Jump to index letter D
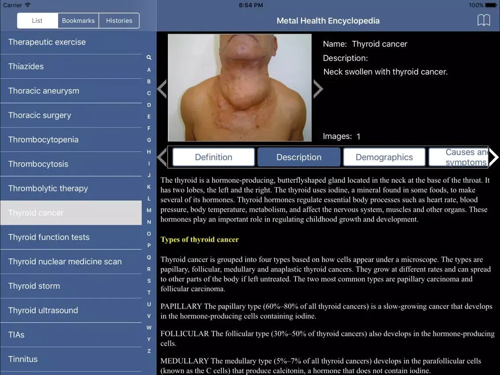 [x=149, y=105]
